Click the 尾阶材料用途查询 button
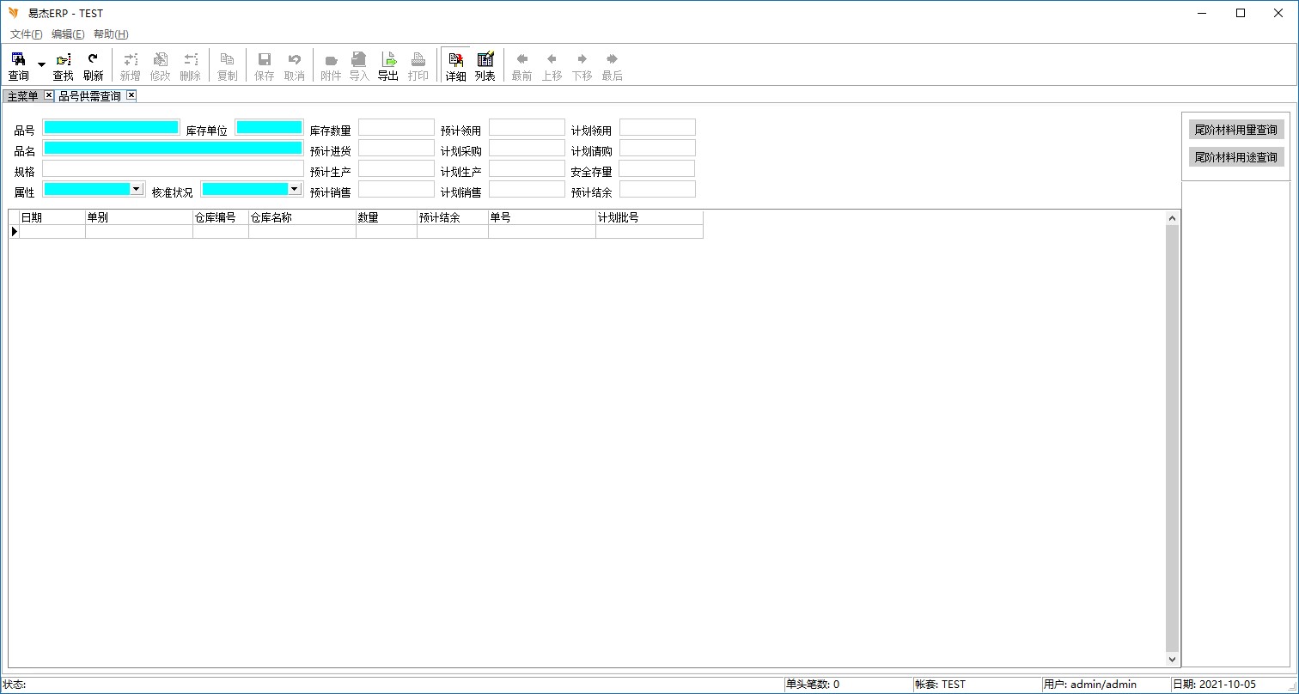 [x=1236, y=157]
